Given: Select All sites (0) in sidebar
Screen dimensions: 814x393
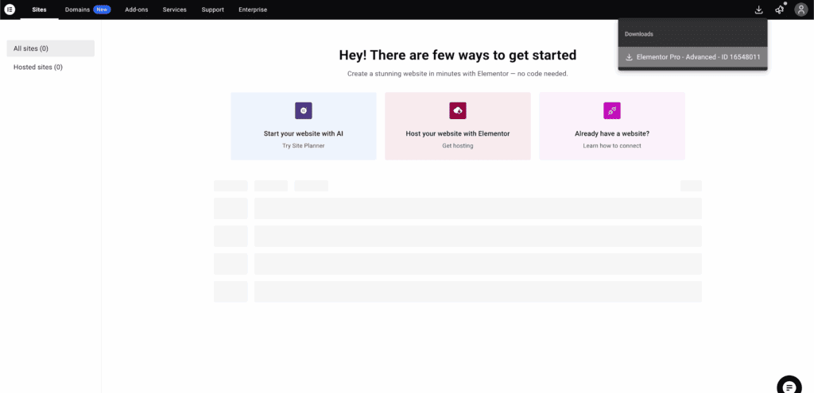Looking at the screenshot, I should pos(51,48).
